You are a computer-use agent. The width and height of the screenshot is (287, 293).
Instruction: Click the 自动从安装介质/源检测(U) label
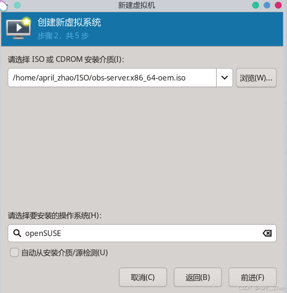65,252
